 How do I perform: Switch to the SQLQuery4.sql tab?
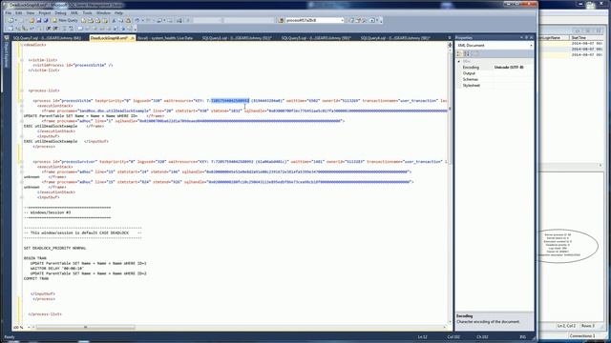(395, 38)
